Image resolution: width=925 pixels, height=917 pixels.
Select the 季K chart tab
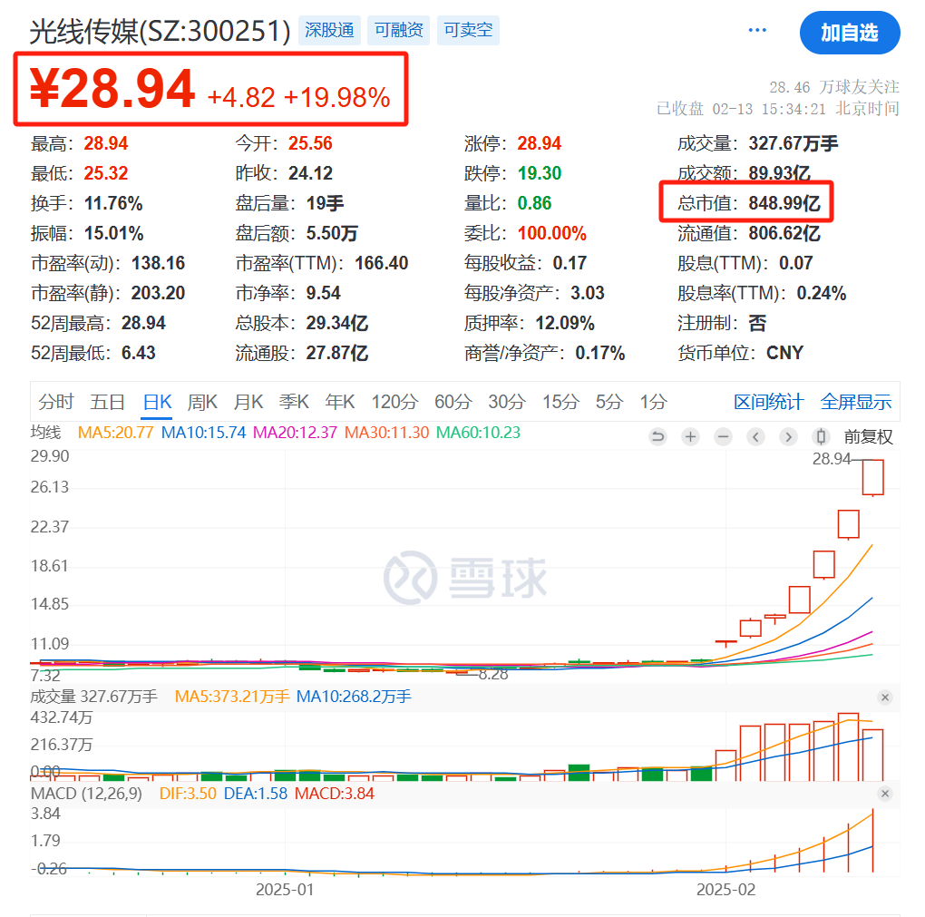pos(294,402)
